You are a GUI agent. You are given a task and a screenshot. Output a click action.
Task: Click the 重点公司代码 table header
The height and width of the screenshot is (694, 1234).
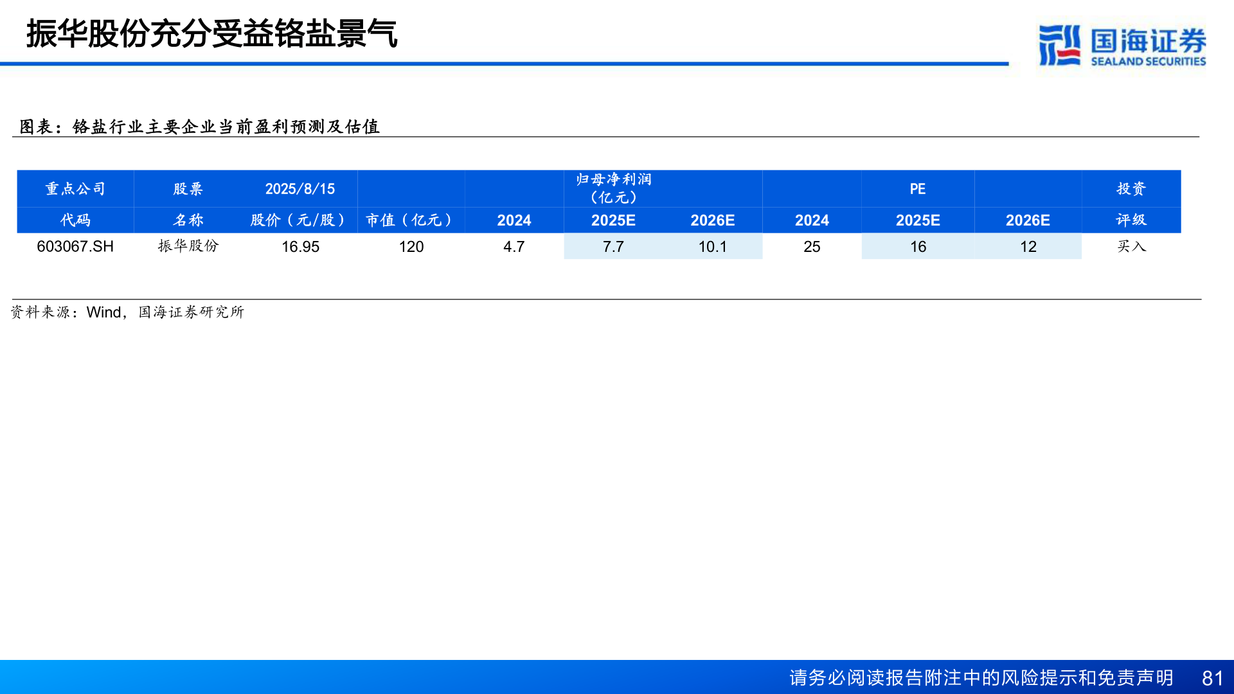click(x=75, y=204)
